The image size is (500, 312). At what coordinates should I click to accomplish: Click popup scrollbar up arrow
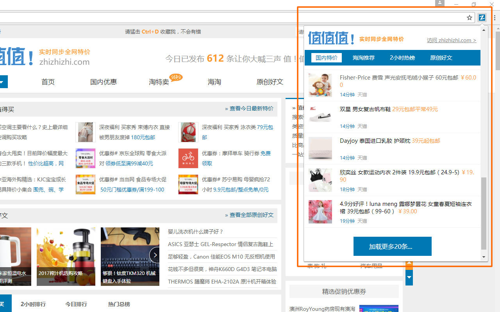[484, 30]
